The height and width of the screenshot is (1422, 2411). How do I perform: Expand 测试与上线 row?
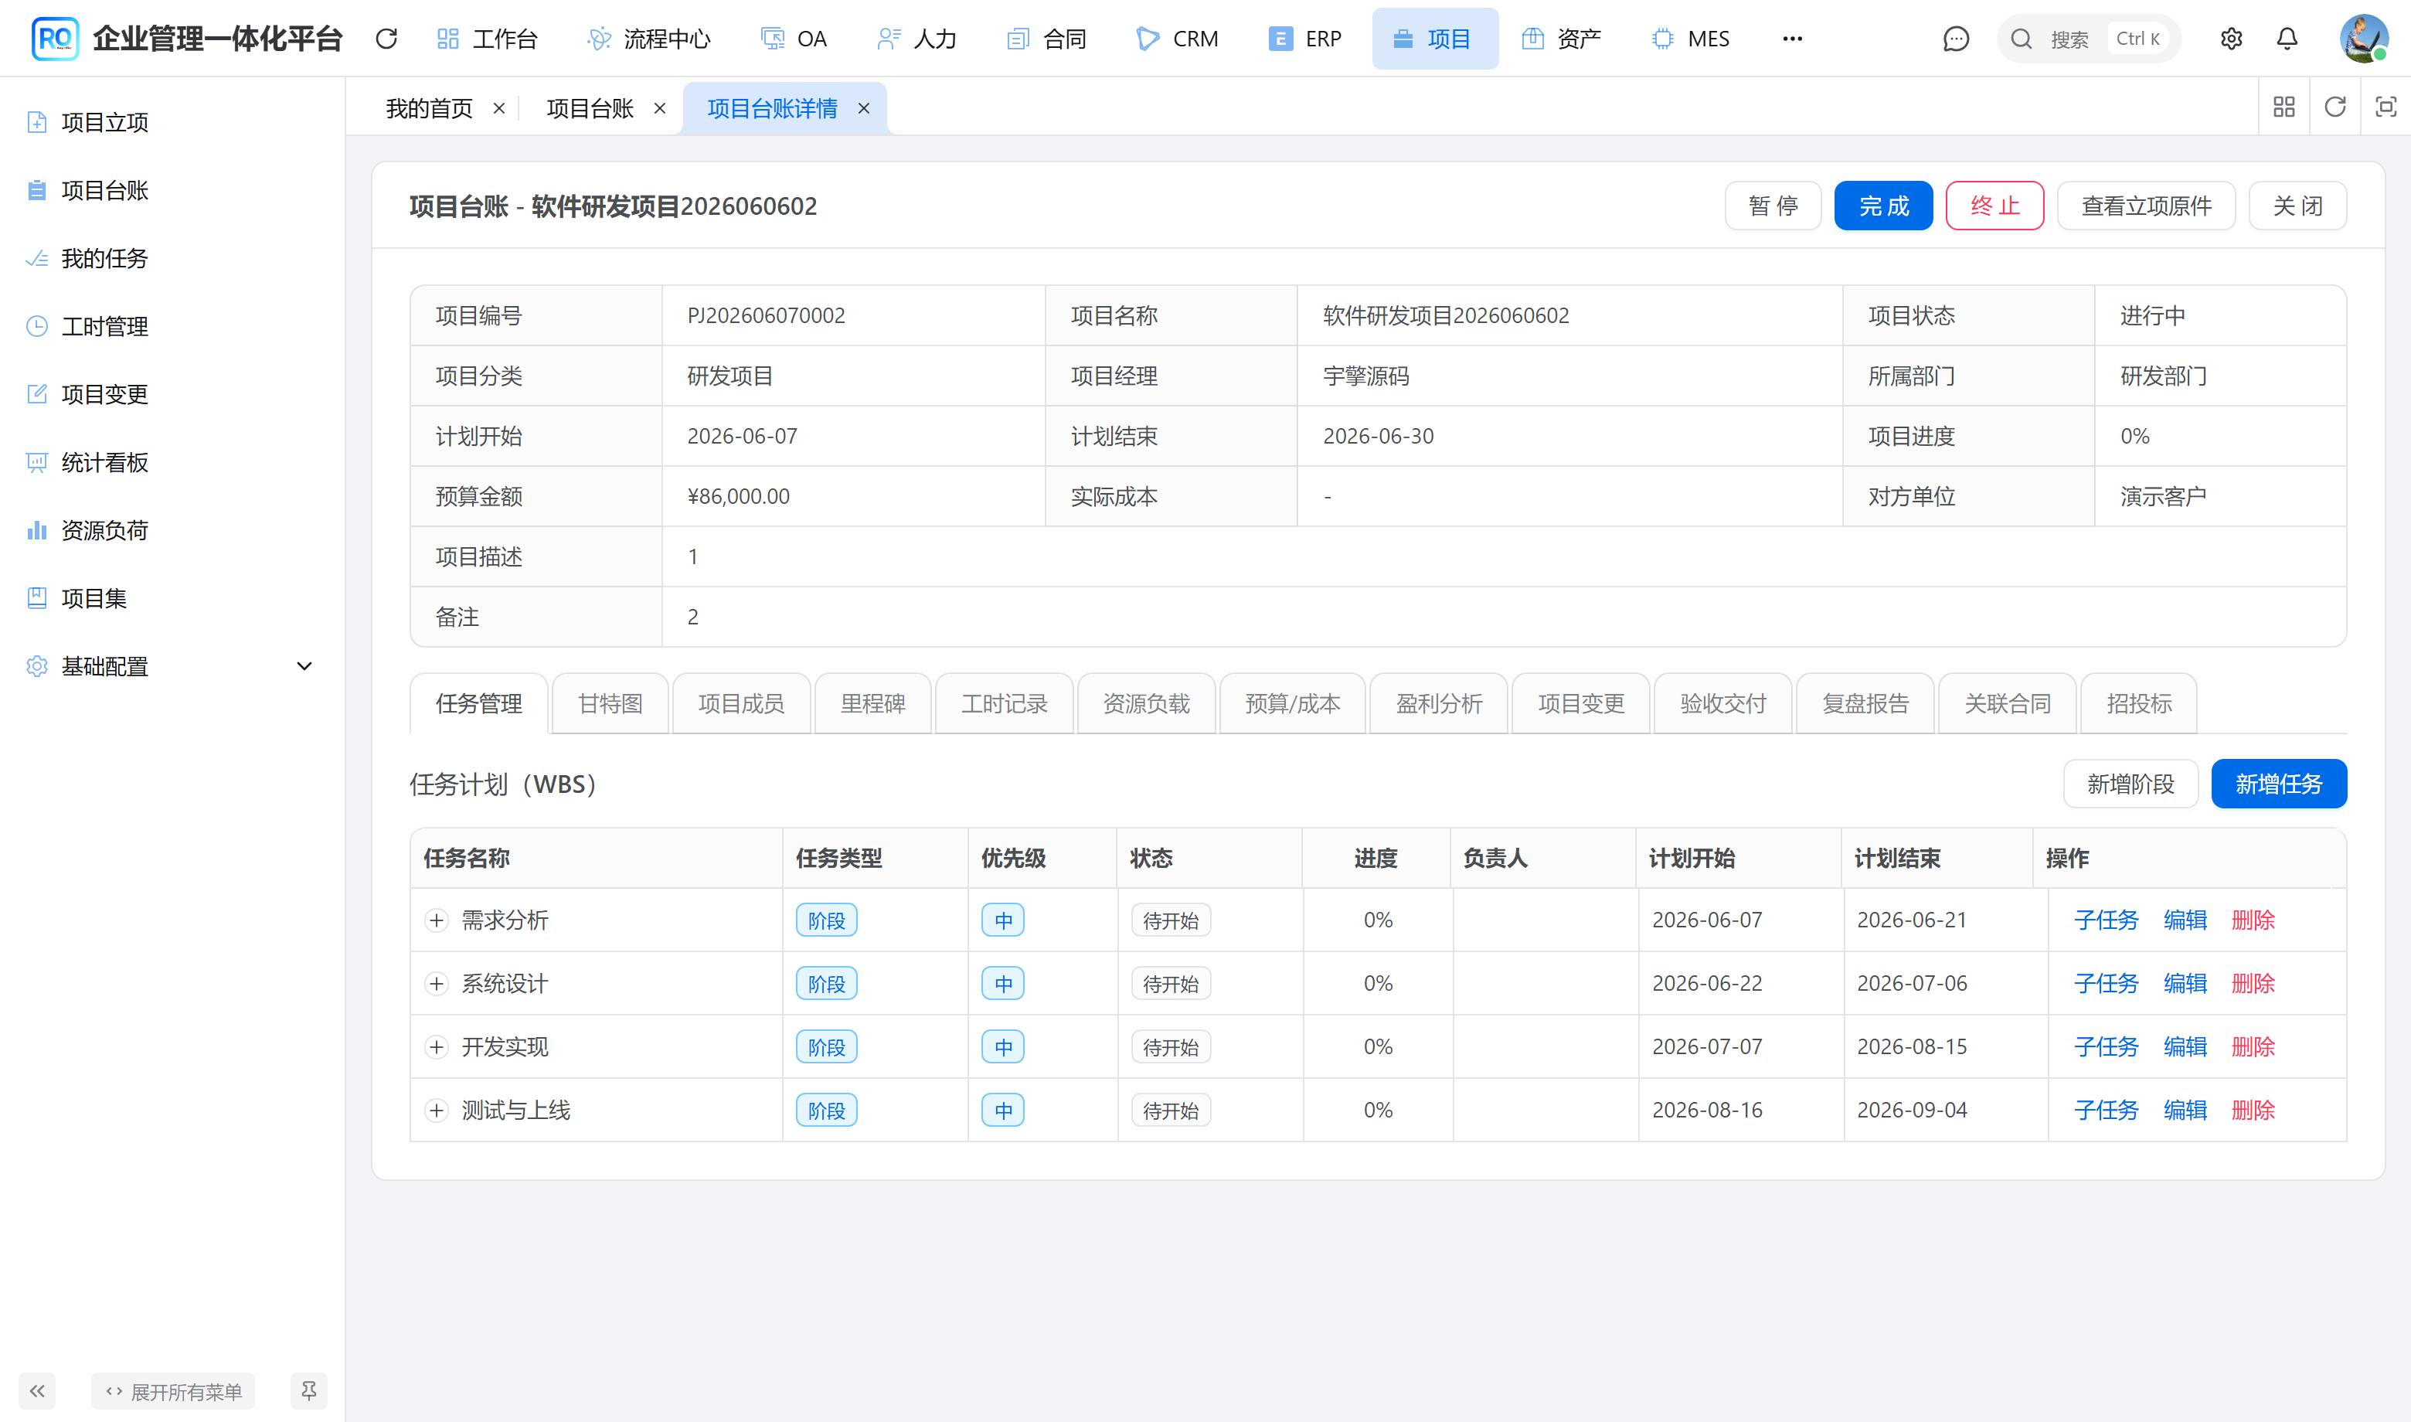pyautogui.click(x=437, y=1111)
